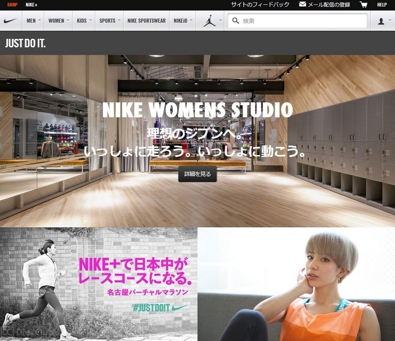Expand the WOMEN dropdown menu

tap(59, 21)
